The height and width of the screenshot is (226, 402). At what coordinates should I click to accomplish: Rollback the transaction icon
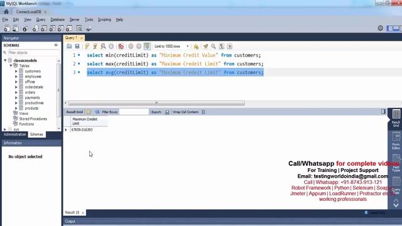pos(139,46)
